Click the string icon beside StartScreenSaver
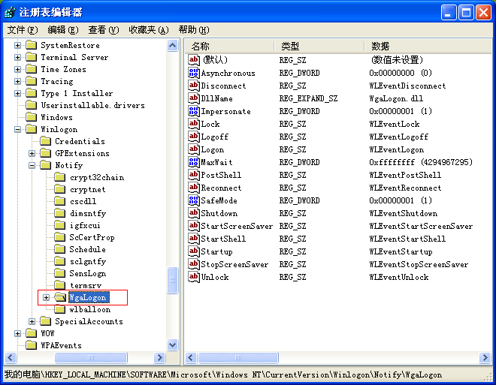 (x=194, y=226)
